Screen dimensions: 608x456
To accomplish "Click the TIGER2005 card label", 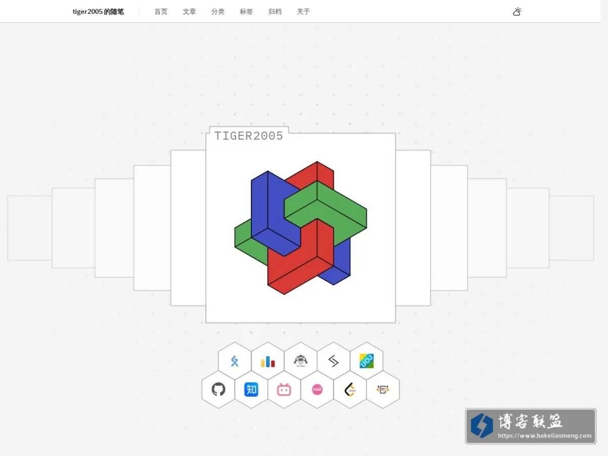I will click(x=249, y=136).
